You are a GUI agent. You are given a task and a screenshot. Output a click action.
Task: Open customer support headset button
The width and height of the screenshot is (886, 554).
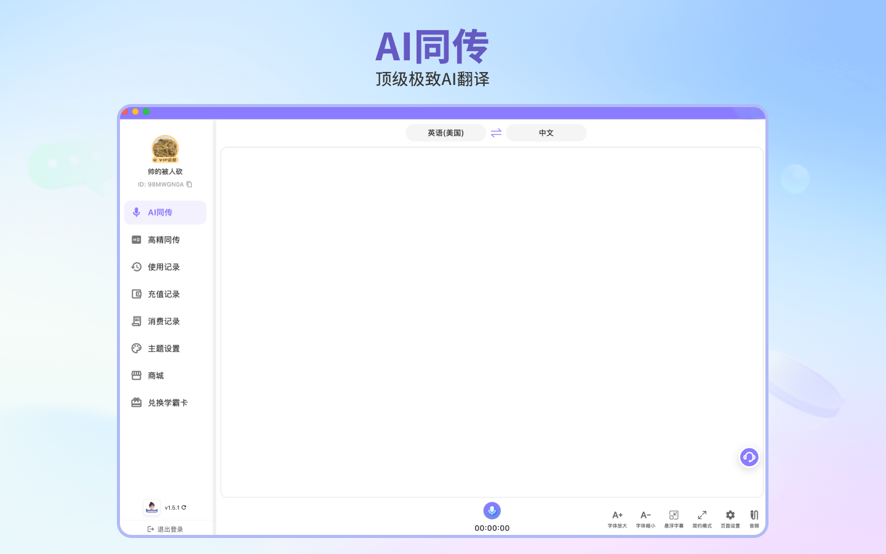749,457
